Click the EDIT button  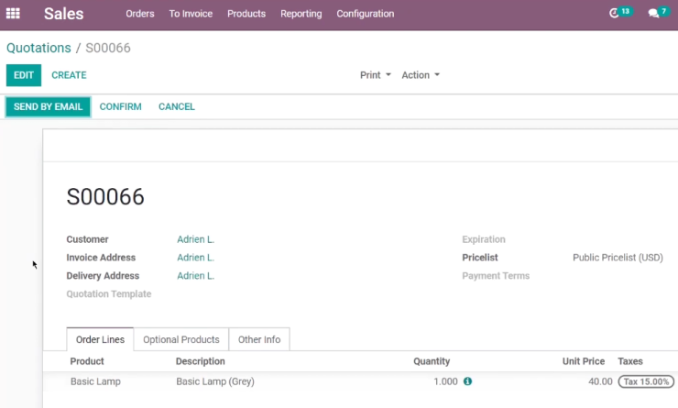[x=24, y=75]
